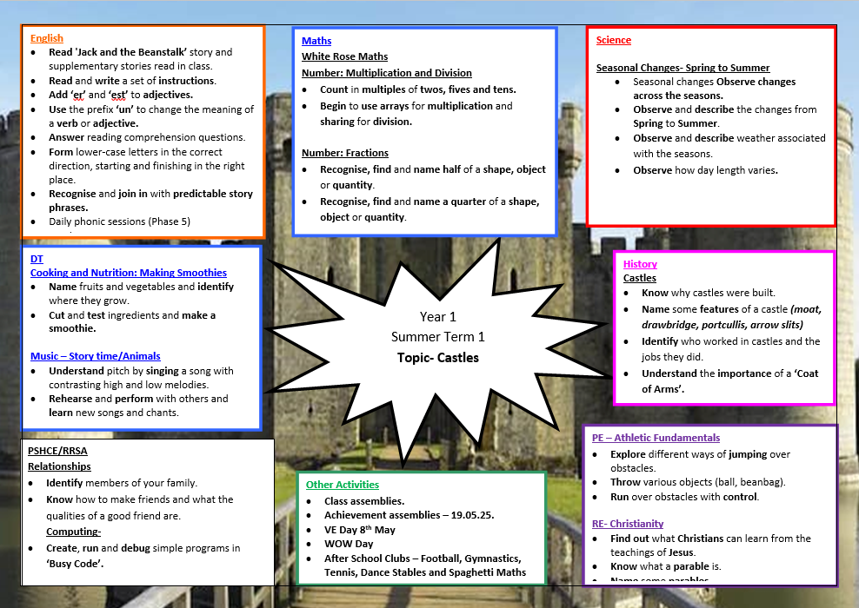Screen dimensions: 859x608
Task: Select the Science heading
Action: click(613, 40)
